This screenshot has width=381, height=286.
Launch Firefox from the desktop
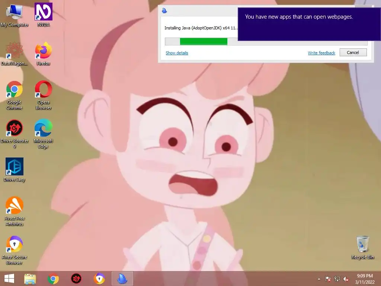pos(44,54)
